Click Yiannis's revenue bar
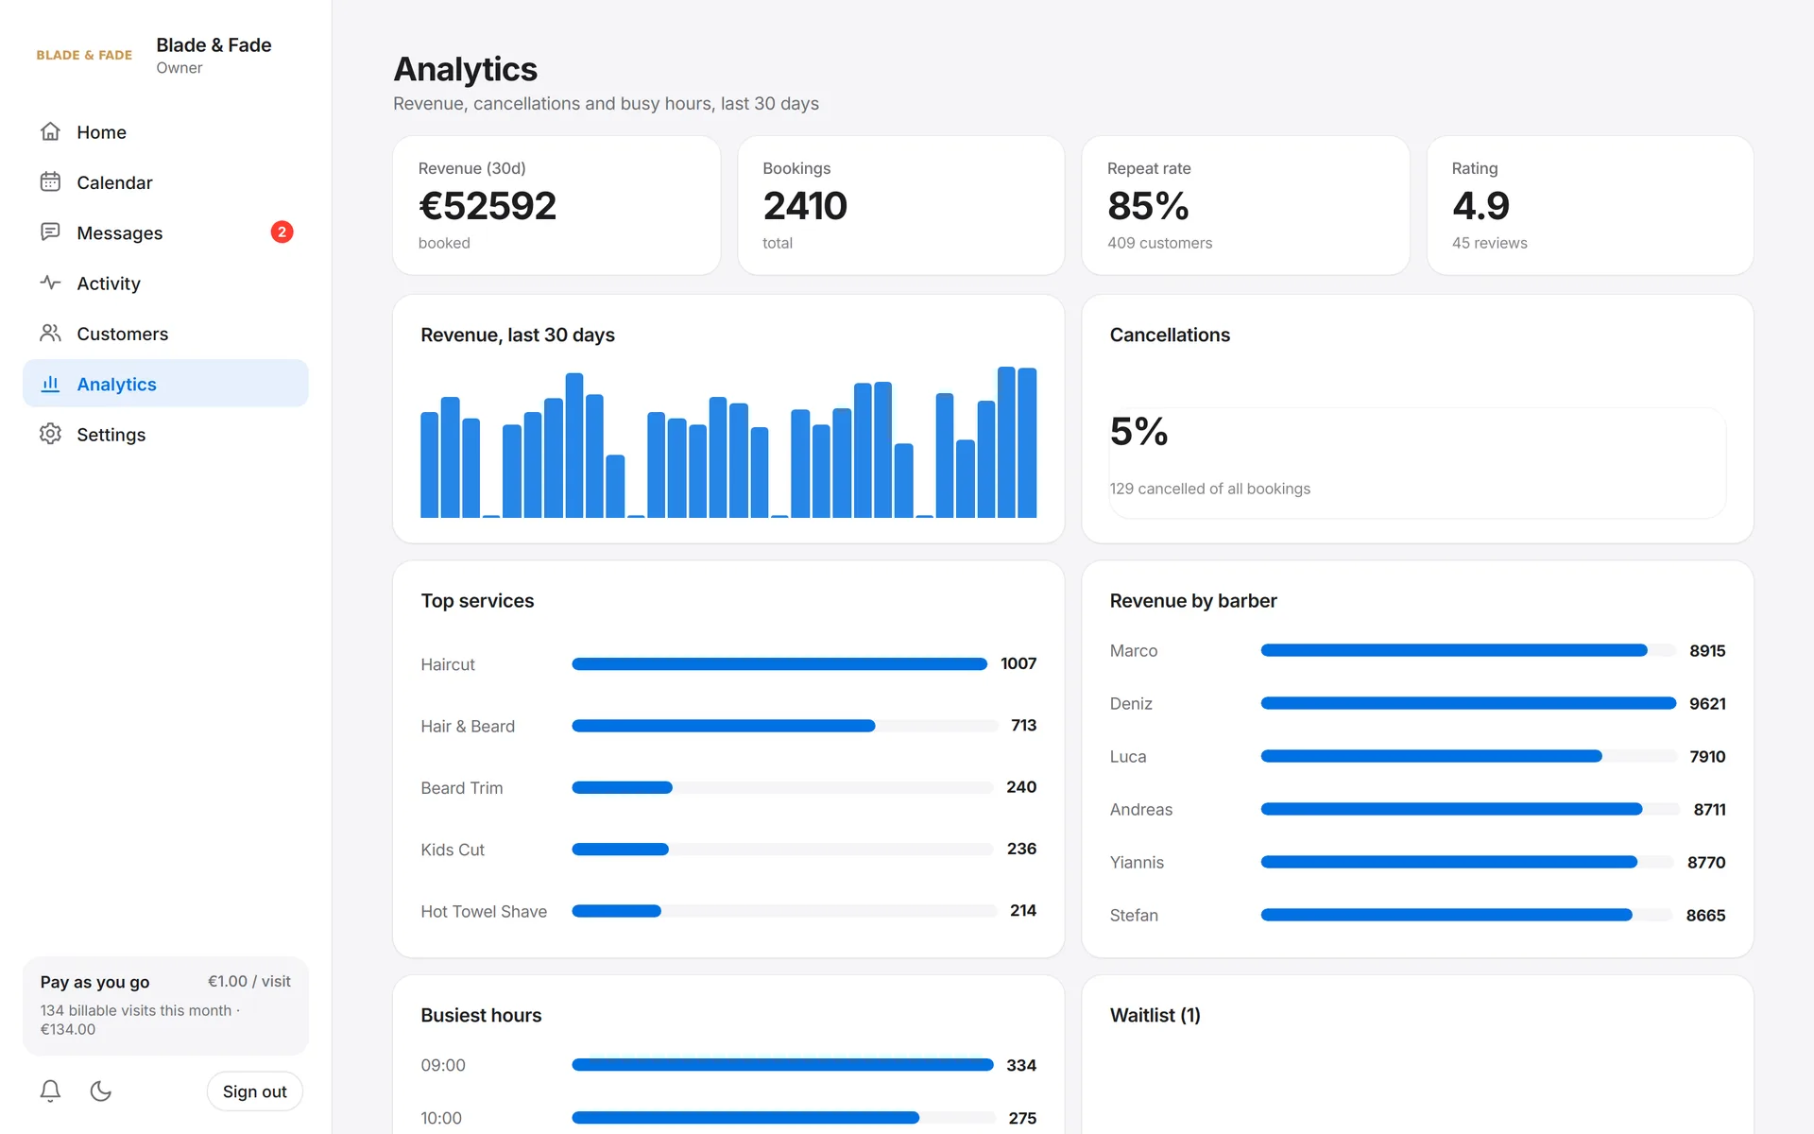Image resolution: width=1814 pixels, height=1134 pixels. [1467, 862]
